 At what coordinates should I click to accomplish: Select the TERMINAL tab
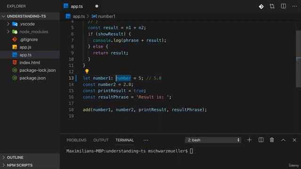125,140
